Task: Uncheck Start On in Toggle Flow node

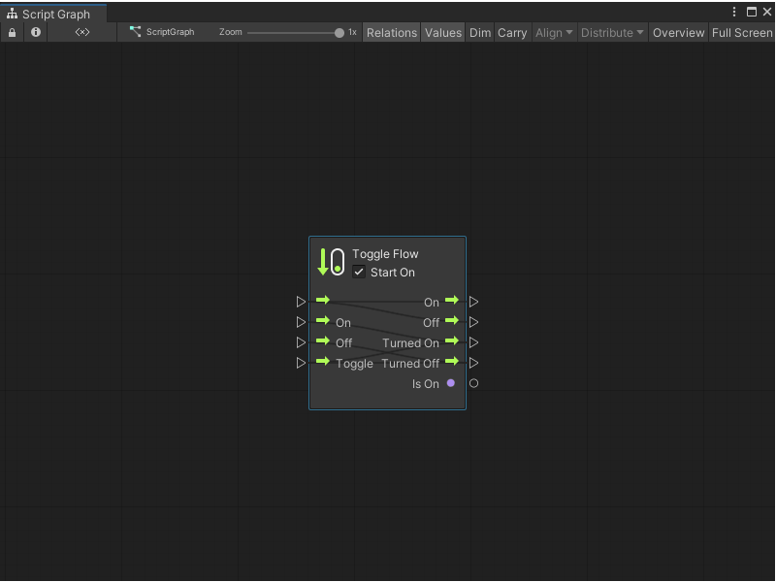Action: [359, 273]
